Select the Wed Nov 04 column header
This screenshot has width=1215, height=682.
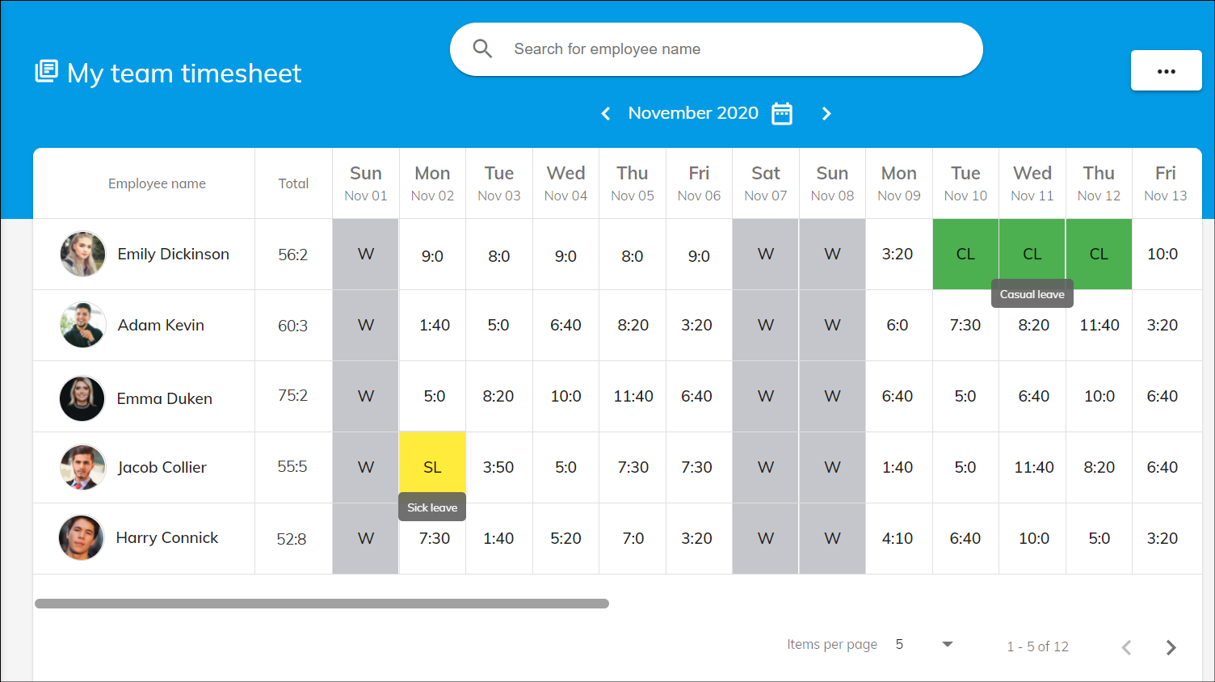point(565,183)
